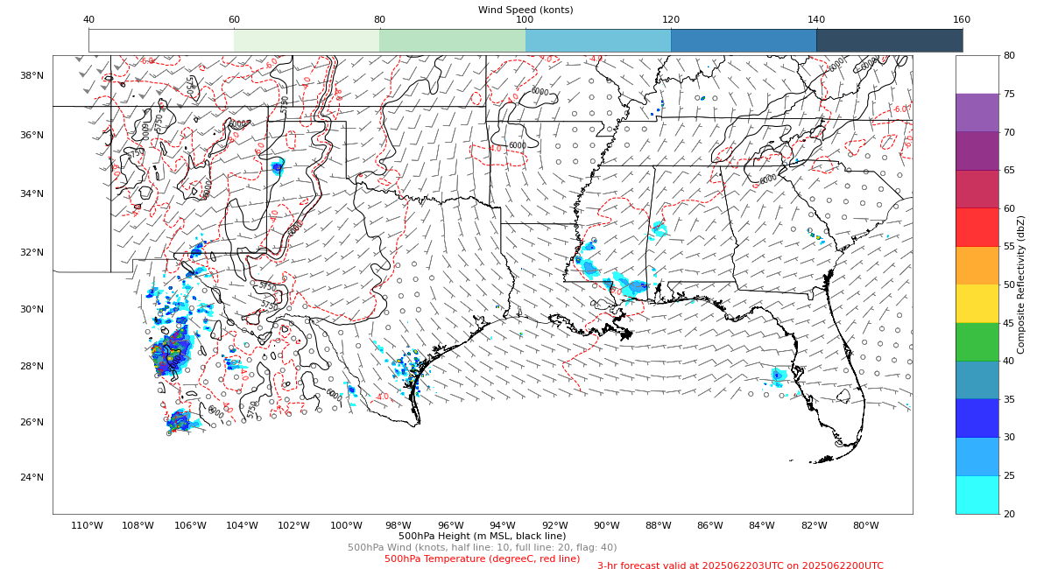This screenshot has height=569, width=1051.
Task: Click the "82°W" longitude label
Action: tap(814, 525)
